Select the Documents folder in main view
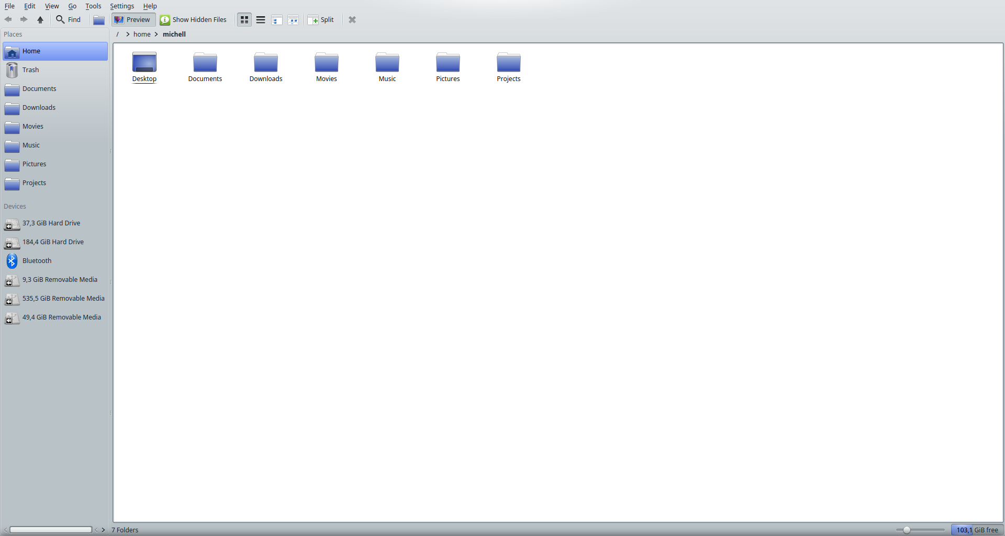The height and width of the screenshot is (536, 1005). 205,67
